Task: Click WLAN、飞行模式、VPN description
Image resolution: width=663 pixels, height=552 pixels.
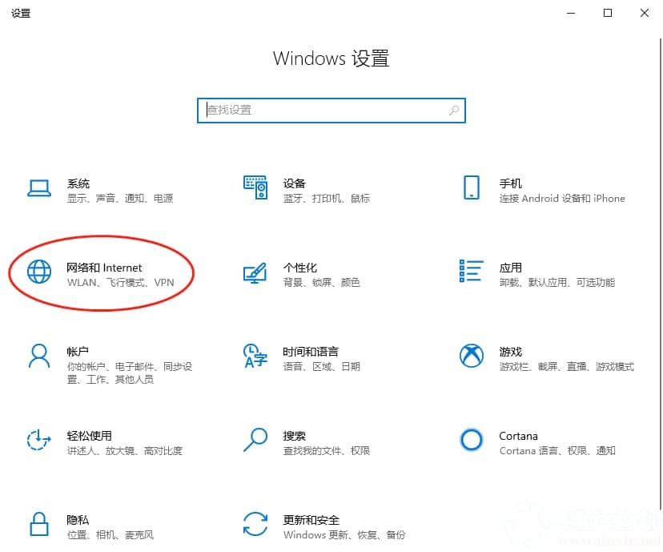Action: (x=120, y=283)
